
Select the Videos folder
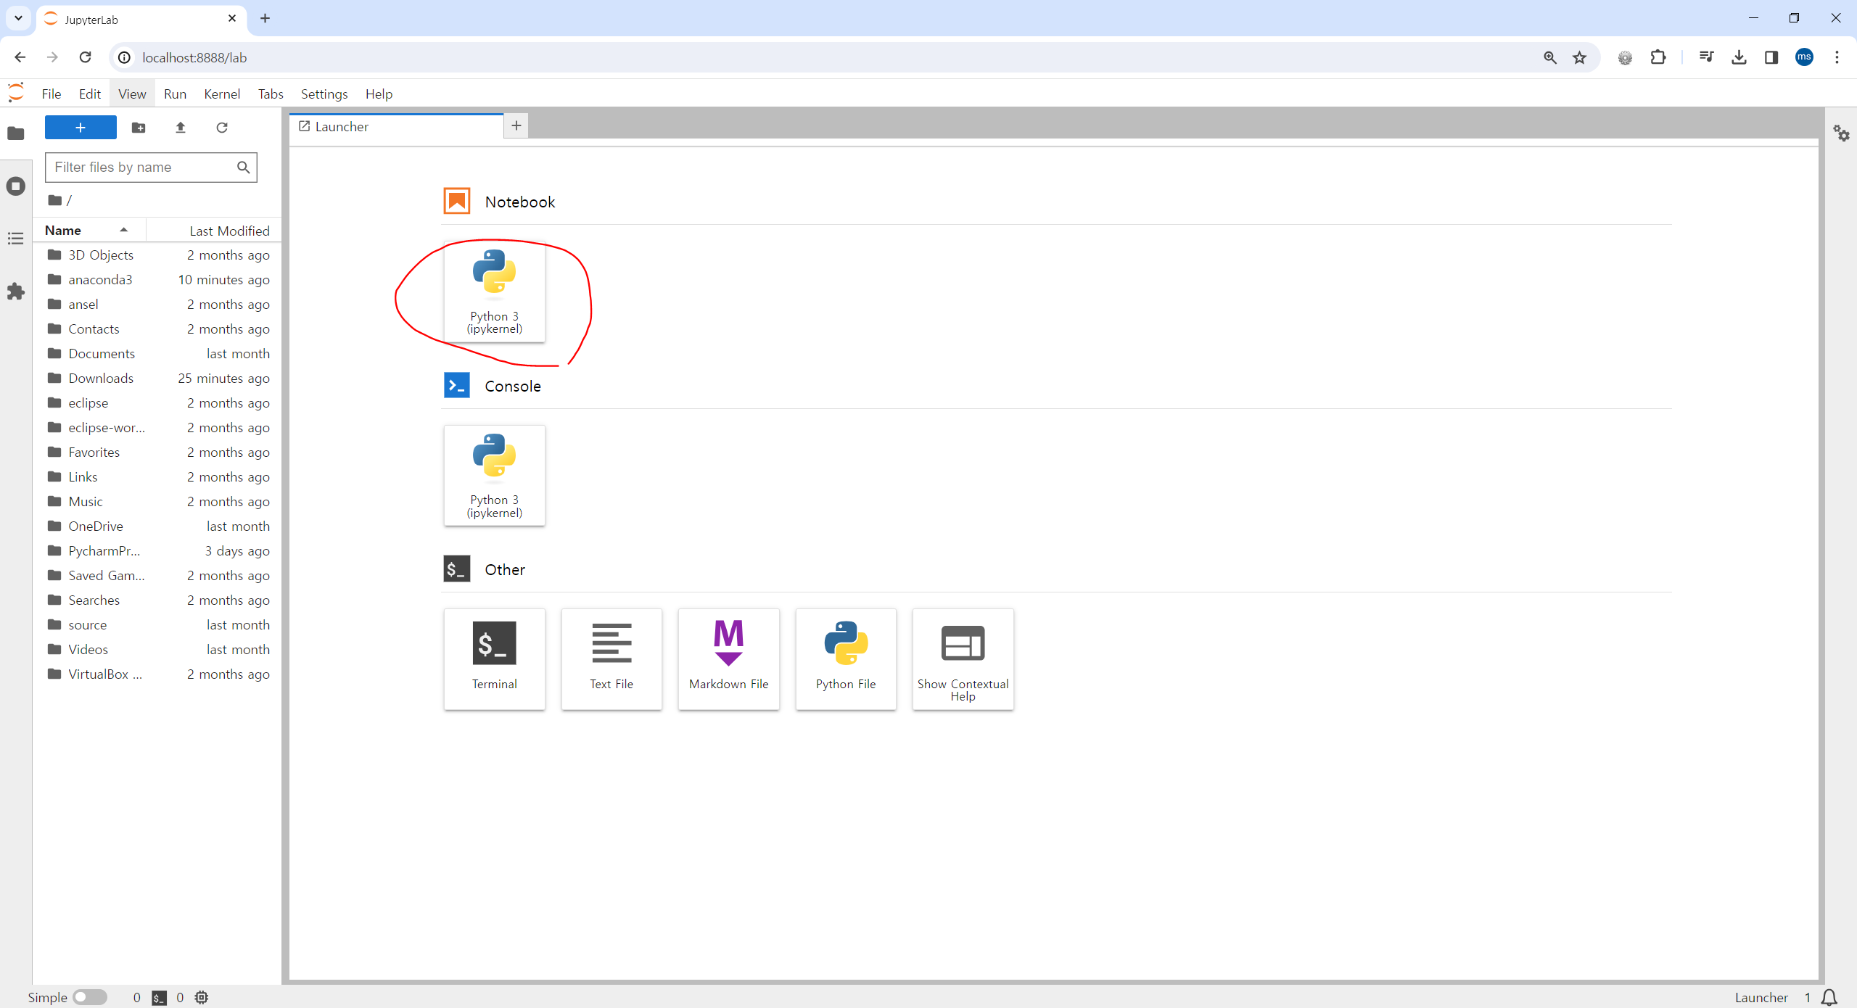pyautogui.click(x=157, y=650)
